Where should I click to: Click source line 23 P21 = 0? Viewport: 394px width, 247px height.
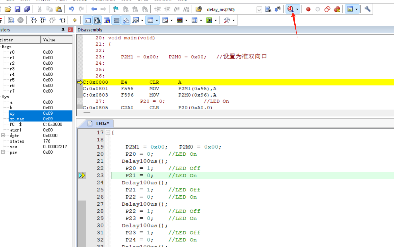pyautogui.click(x=139, y=176)
